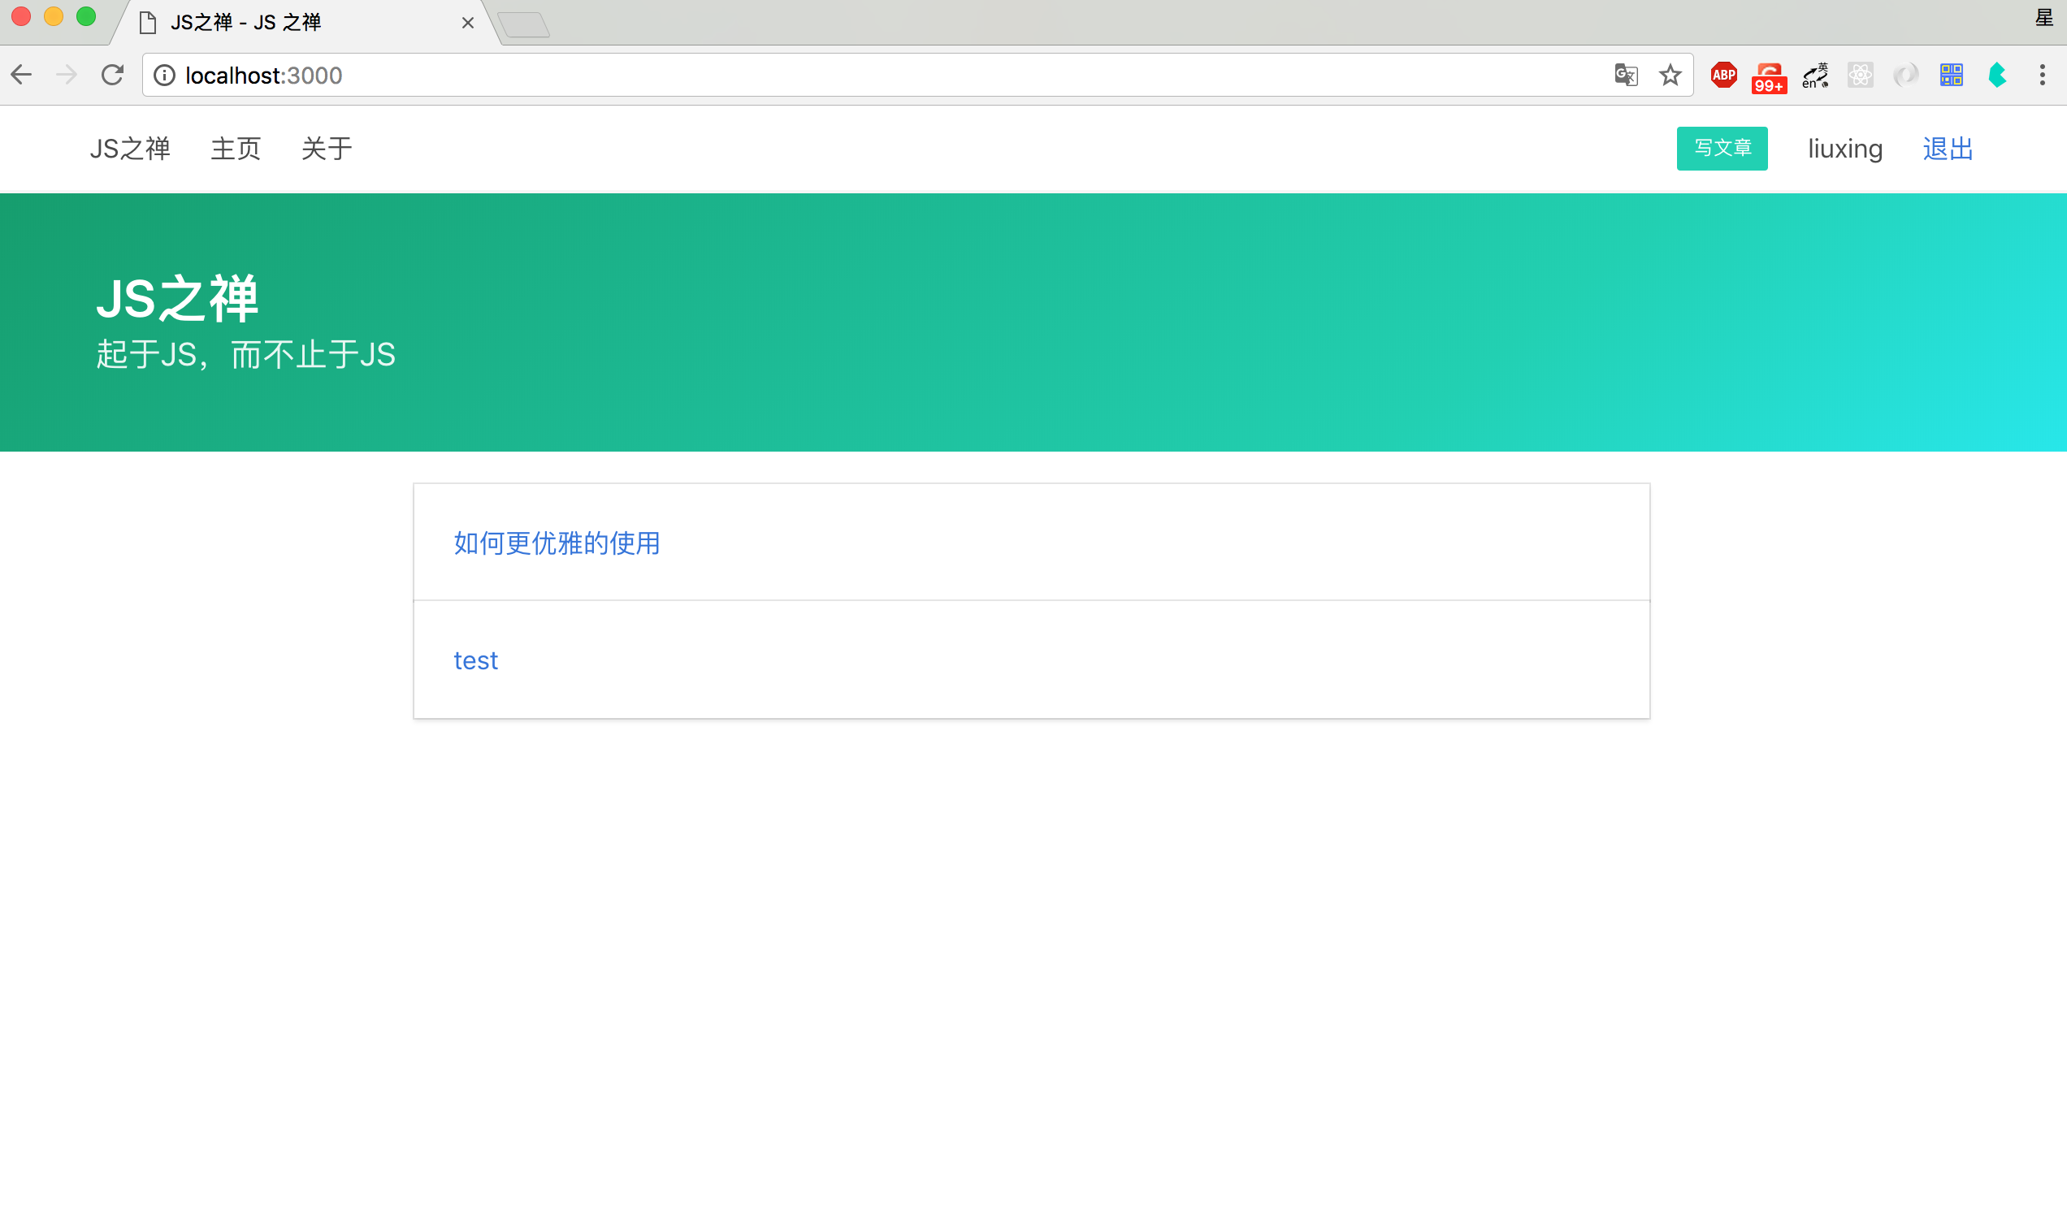Click the site information icon

[165, 76]
